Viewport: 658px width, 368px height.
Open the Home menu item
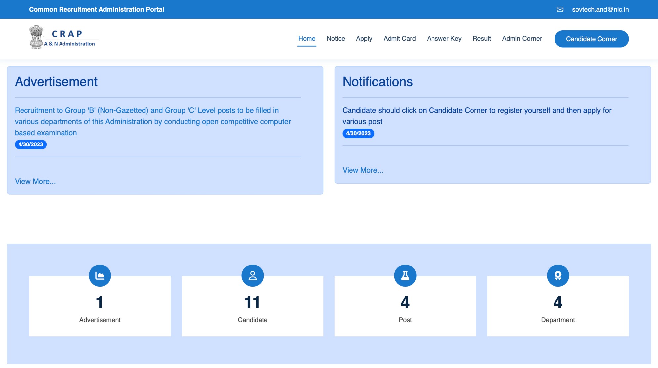coord(307,39)
